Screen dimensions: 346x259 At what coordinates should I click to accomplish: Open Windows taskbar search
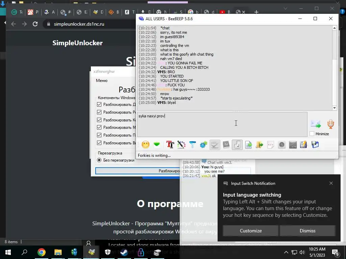pos(24,252)
